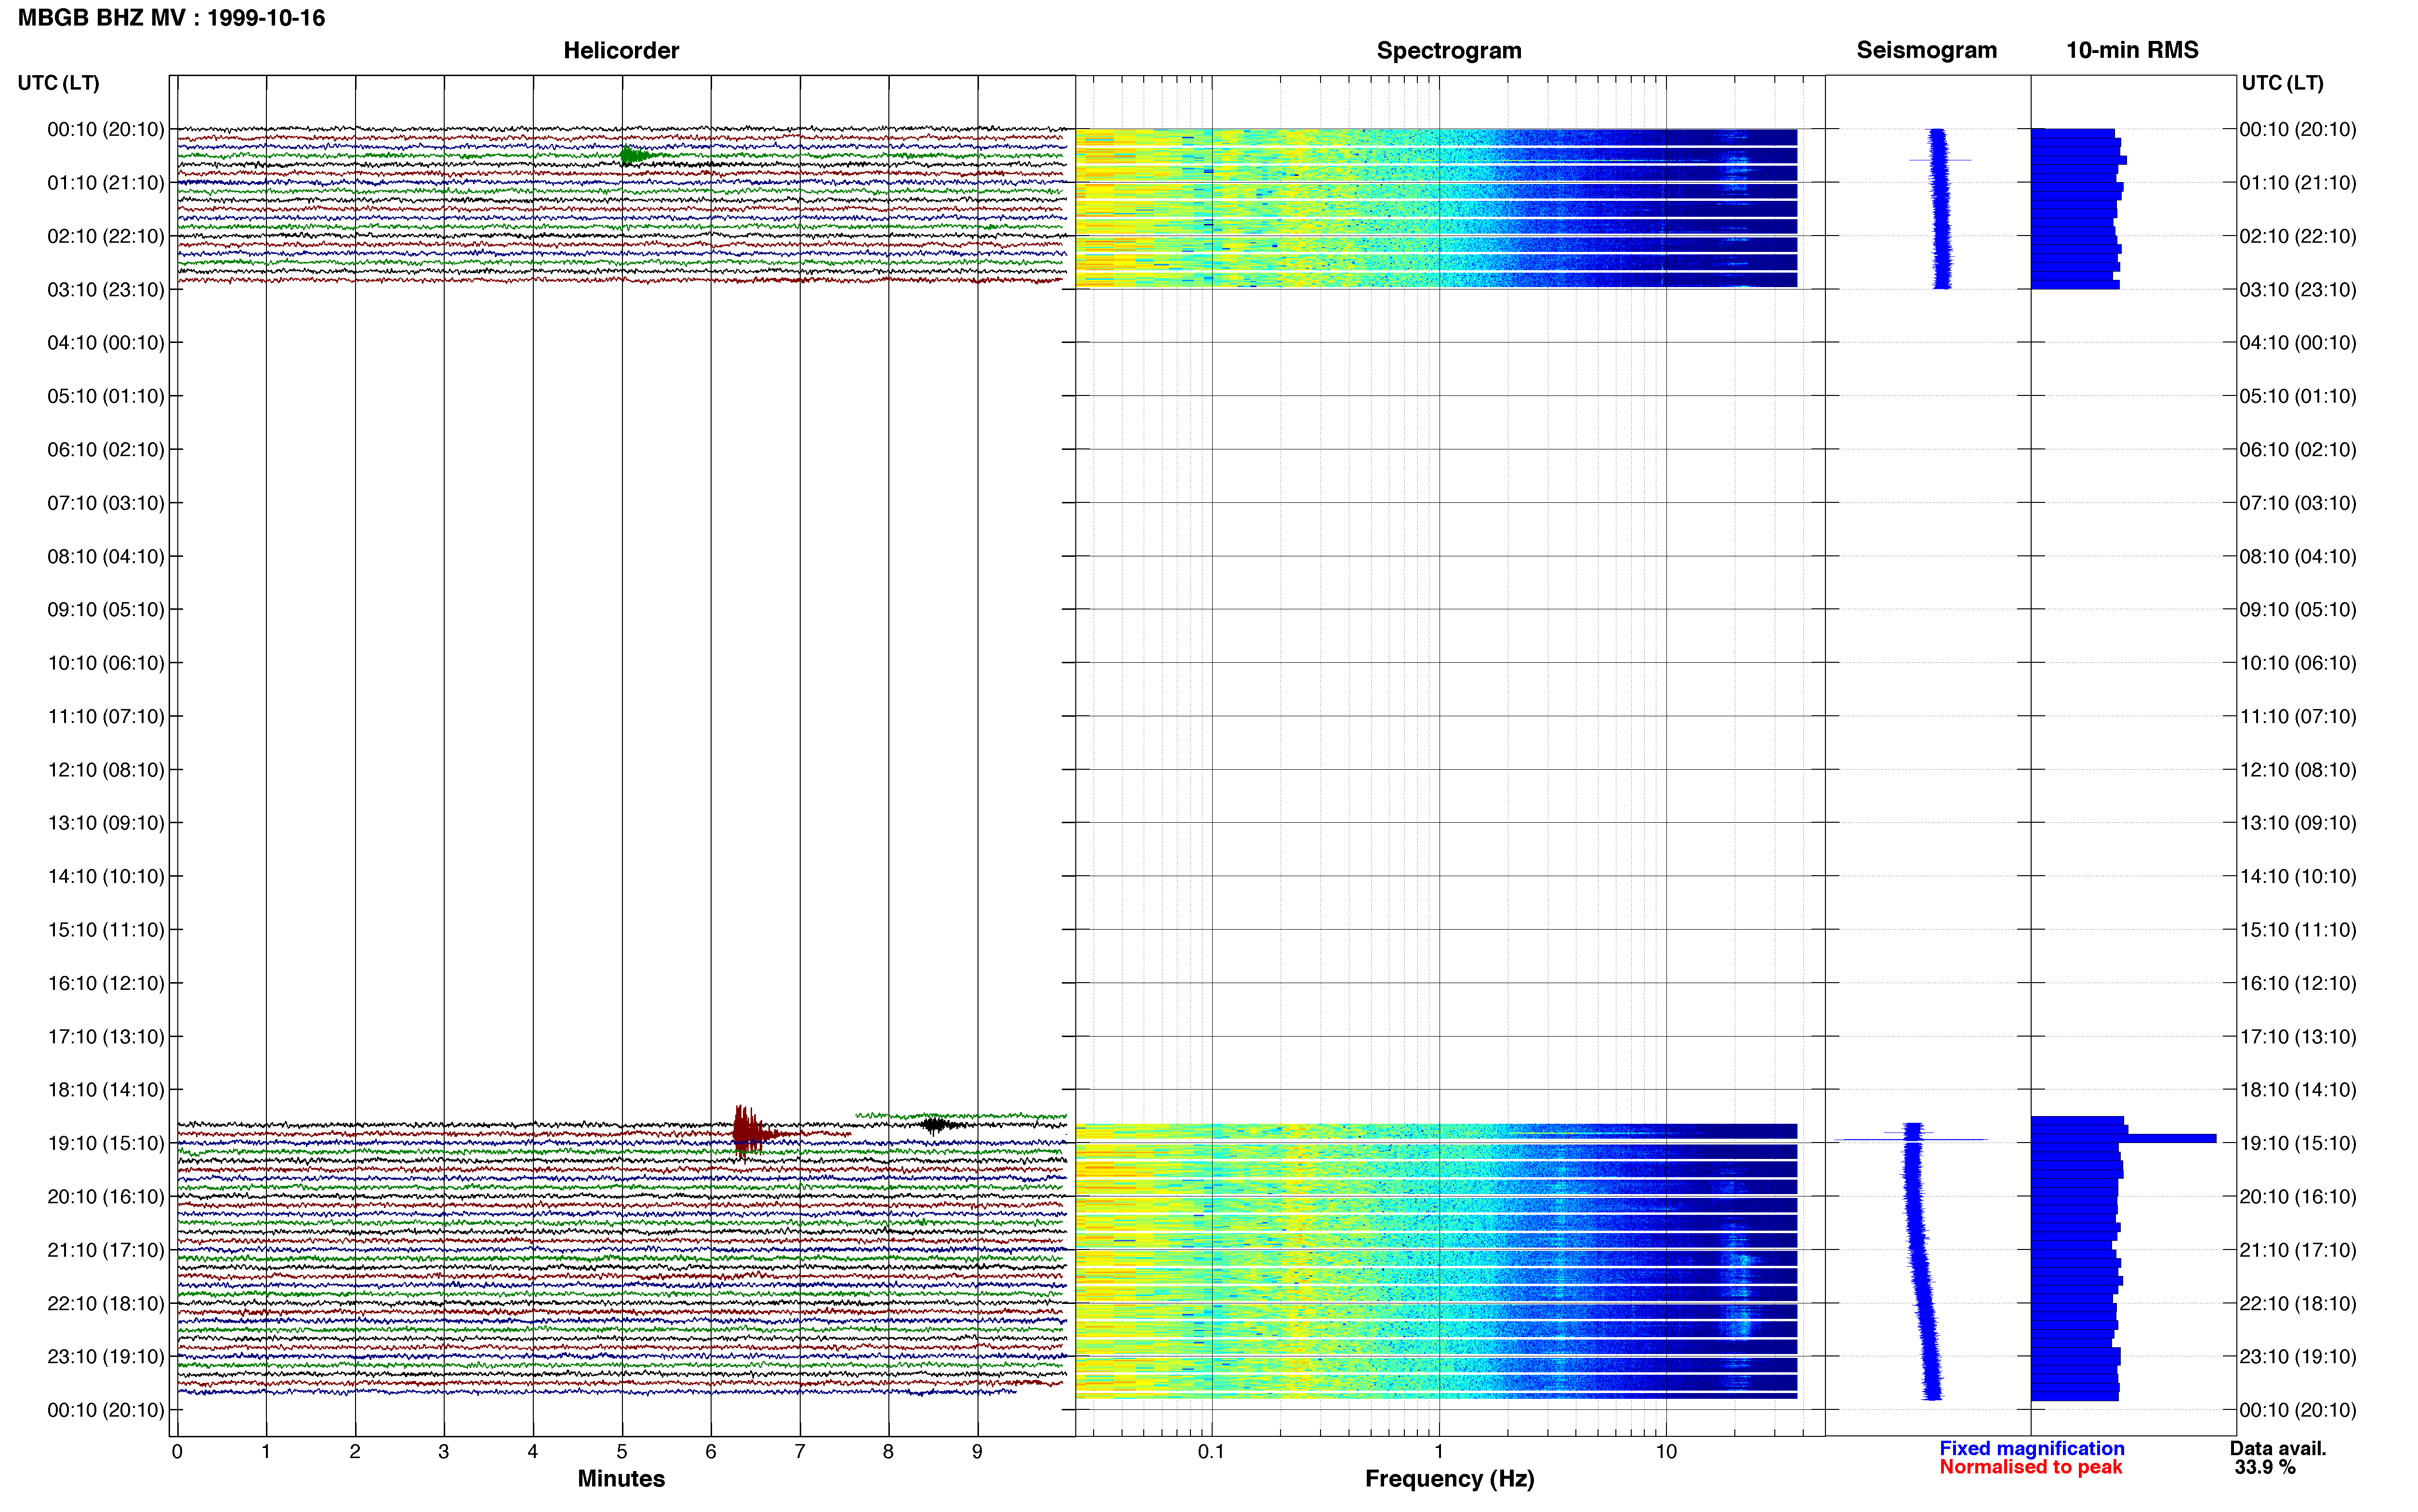Click the right time label 15:10 (11:10)
The width and height of the screenshot is (2418, 1512).
click(2297, 930)
